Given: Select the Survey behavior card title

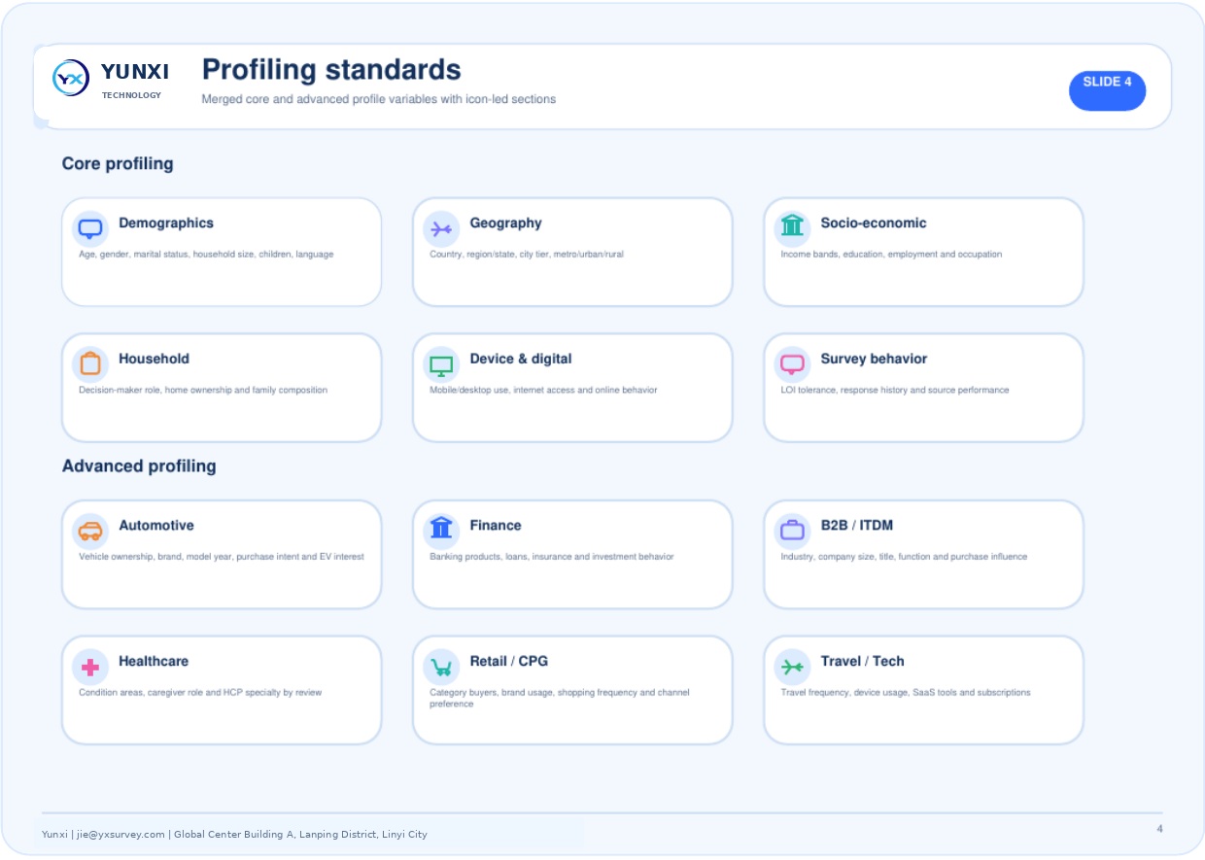Looking at the screenshot, I should [x=874, y=359].
